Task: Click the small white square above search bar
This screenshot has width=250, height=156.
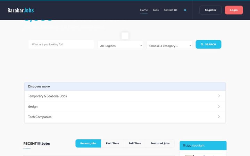Action: point(125,36)
